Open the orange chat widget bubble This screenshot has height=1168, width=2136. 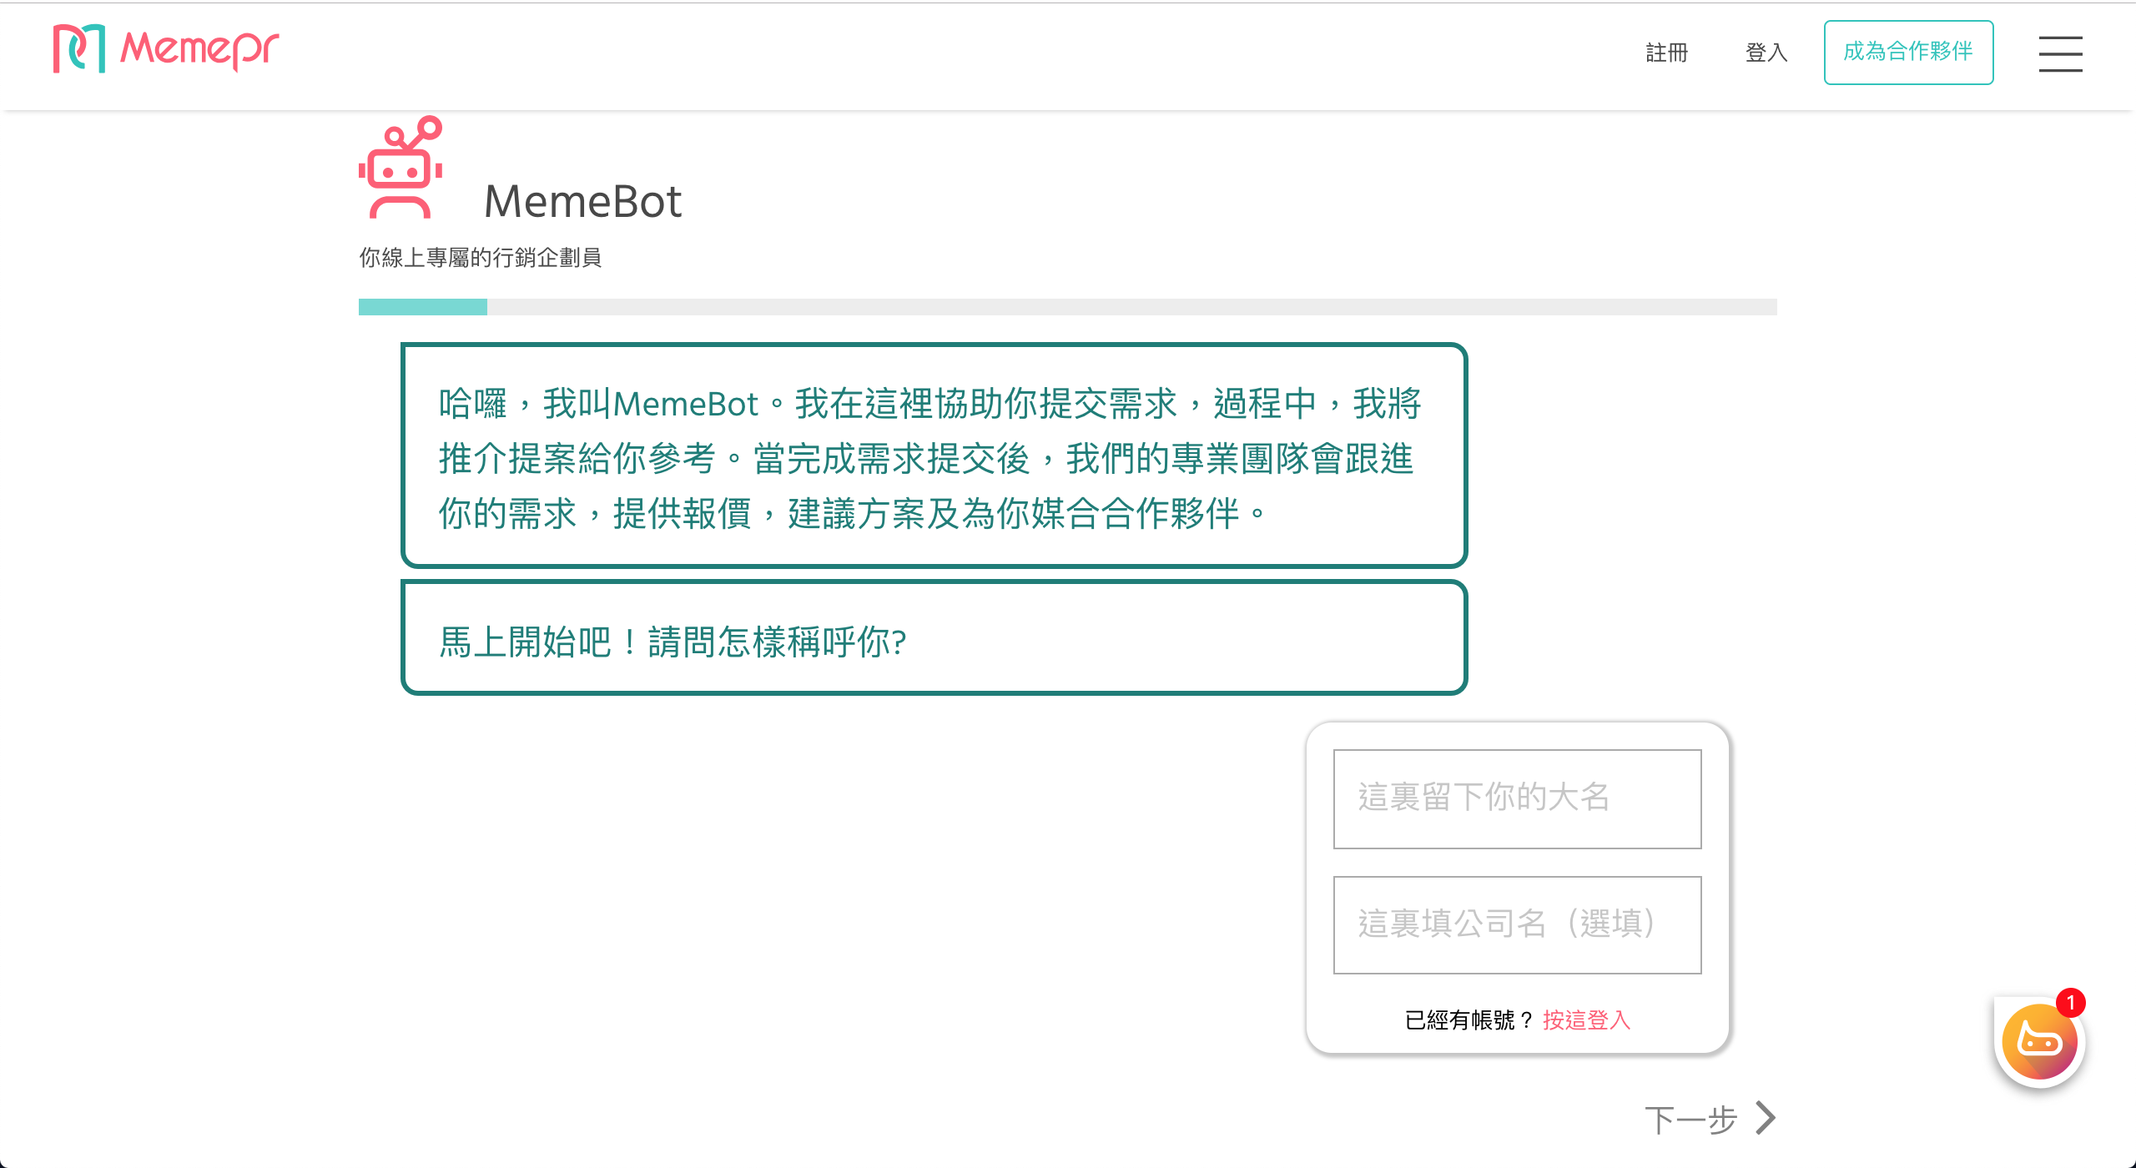coord(2039,1043)
